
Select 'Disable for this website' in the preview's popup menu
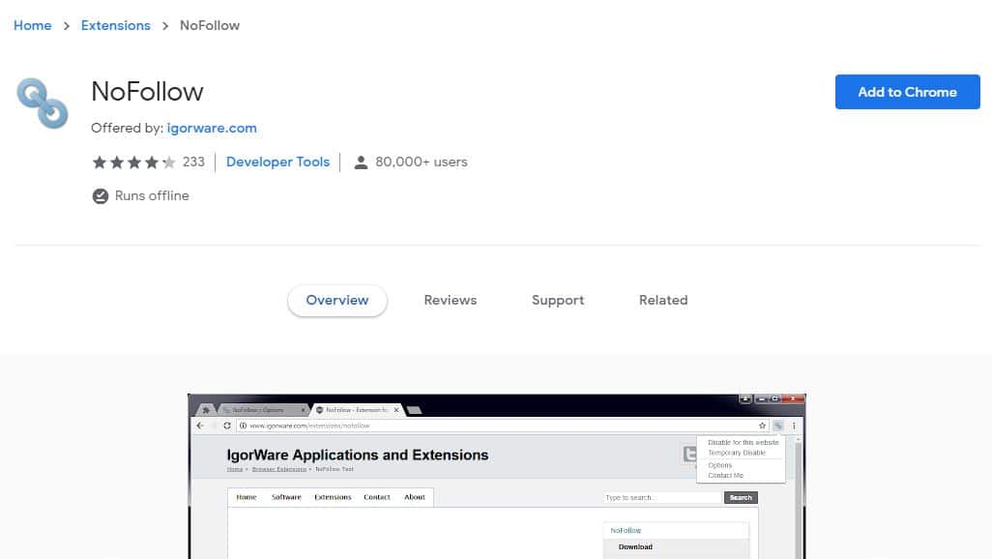[x=743, y=443]
